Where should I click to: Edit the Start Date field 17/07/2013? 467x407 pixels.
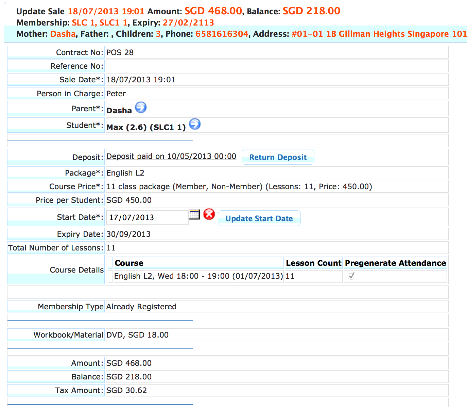(x=148, y=217)
